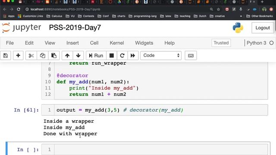
Task: Click into the empty code cell input
Action: (161, 149)
